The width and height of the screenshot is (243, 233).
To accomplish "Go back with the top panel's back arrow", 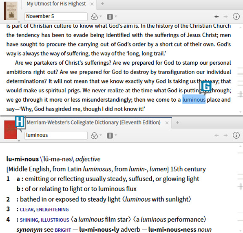I will [216, 17].
